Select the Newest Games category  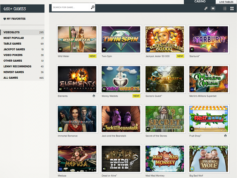[22, 72]
